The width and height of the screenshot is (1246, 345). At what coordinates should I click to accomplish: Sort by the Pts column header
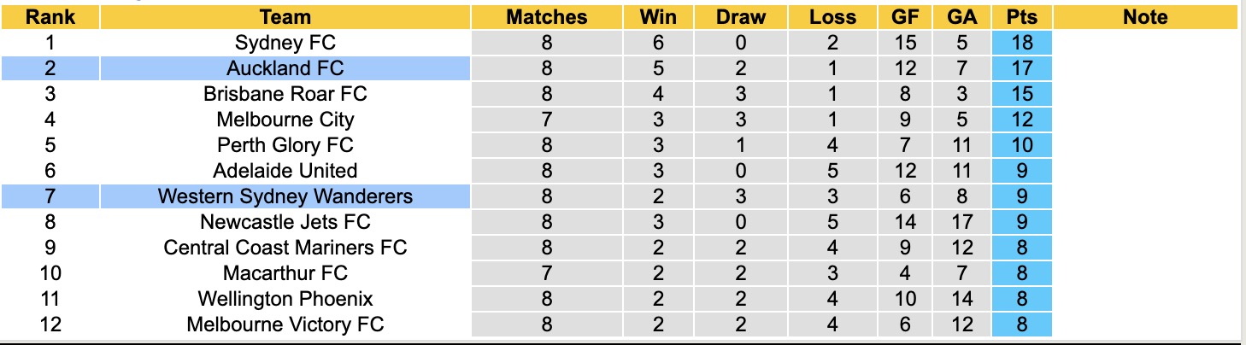pyautogui.click(x=1022, y=17)
